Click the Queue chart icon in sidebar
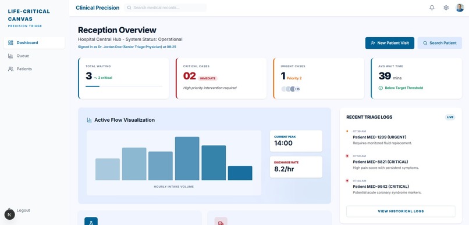 point(11,56)
